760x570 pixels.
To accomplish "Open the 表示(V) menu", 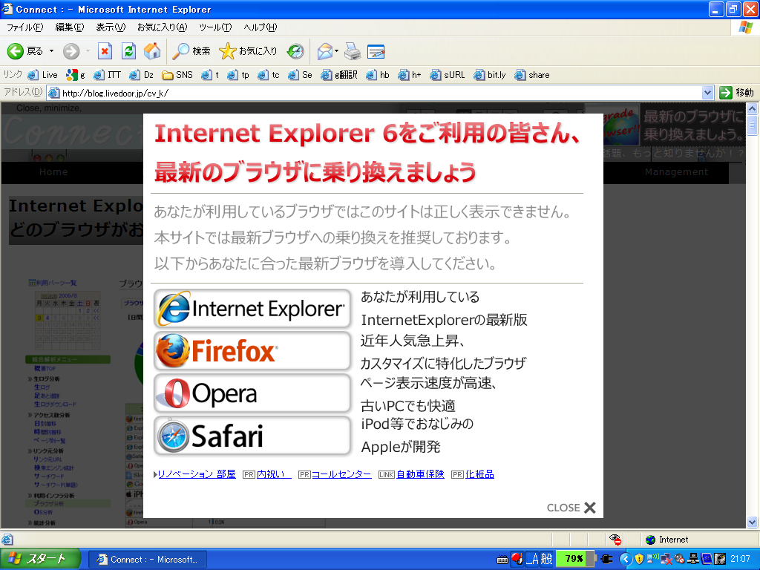I will (111, 27).
